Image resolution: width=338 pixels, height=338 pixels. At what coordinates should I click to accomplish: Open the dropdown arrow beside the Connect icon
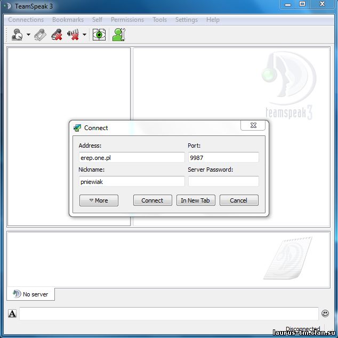point(28,35)
